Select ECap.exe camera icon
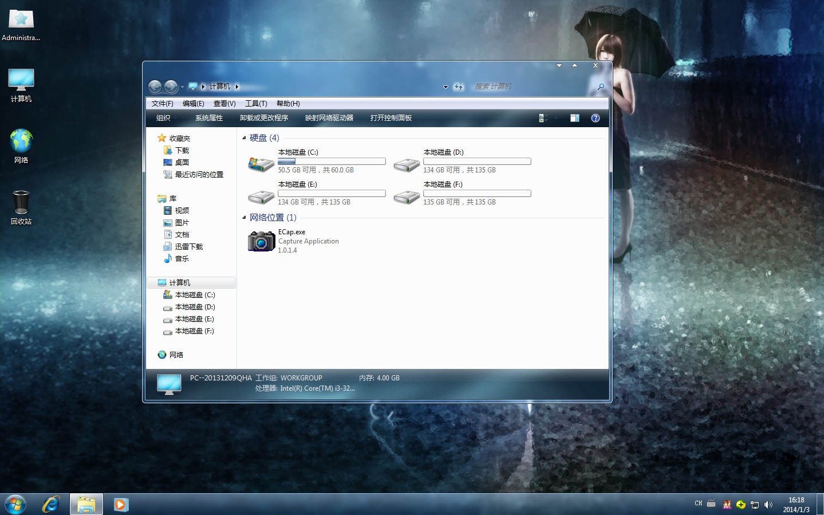 tap(261, 241)
